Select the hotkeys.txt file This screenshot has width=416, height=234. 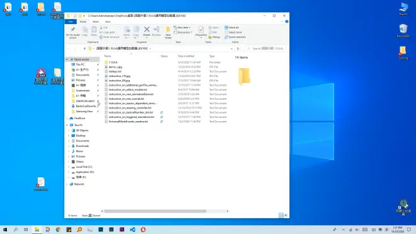[115, 71]
